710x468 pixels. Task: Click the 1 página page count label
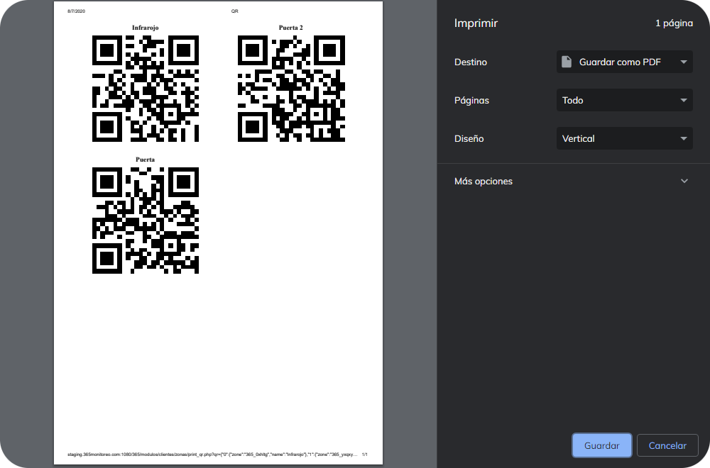(x=674, y=23)
